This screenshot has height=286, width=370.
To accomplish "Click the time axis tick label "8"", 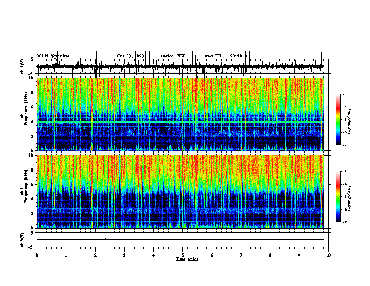I will pyautogui.click(x=270, y=255).
